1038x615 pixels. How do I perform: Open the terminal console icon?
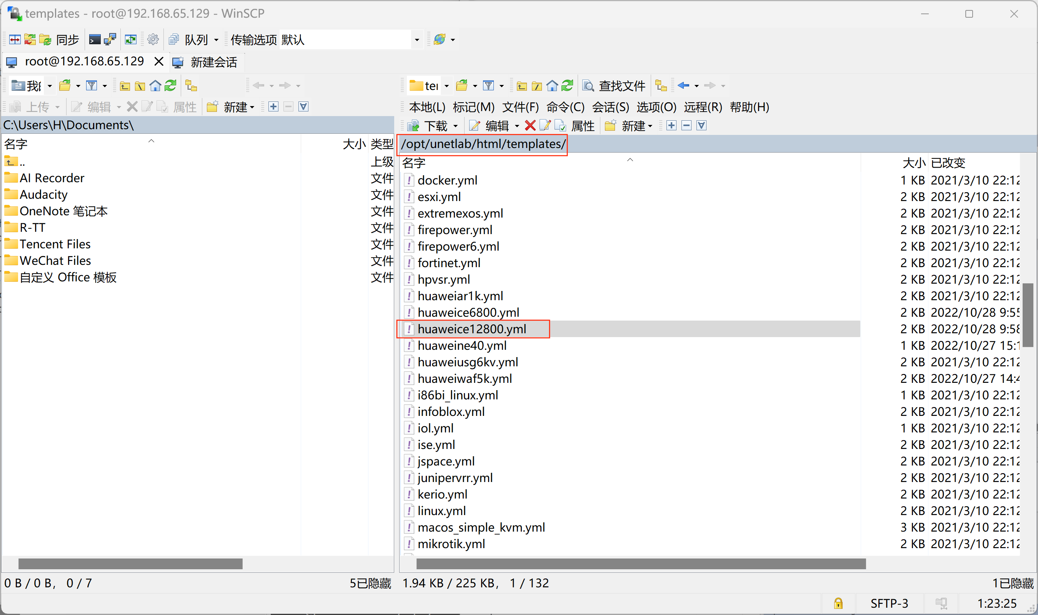[95, 39]
